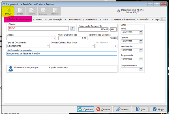
Task: Click the Número do Documento field 123456
Action: pyautogui.click(x=93, y=29)
